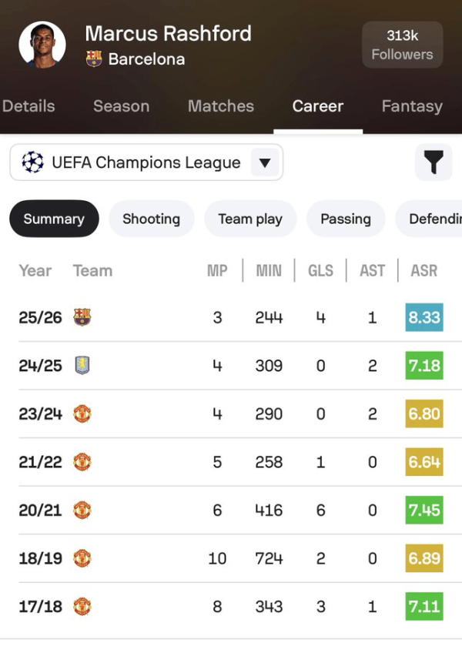Click the Barcelona crest beside club name

click(94, 59)
